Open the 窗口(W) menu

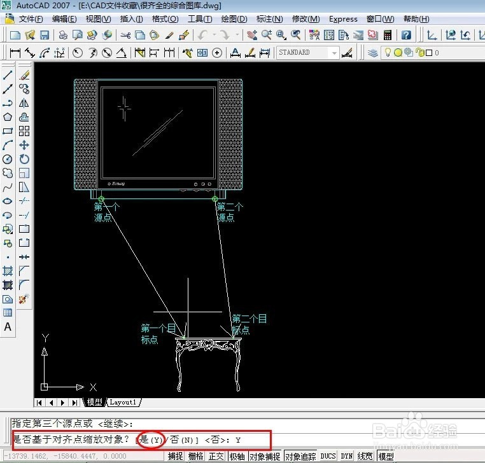[x=380, y=19]
